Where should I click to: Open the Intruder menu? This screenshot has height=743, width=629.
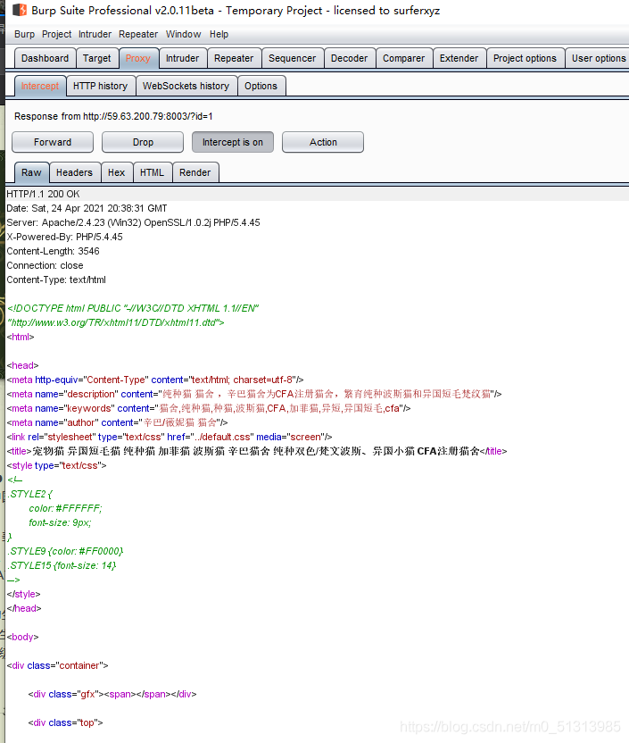point(95,34)
